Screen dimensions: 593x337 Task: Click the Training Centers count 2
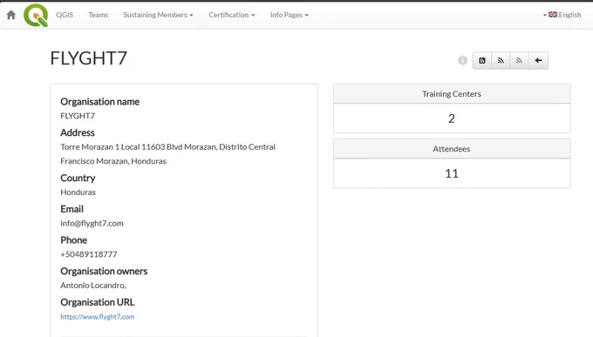(452, 118)
